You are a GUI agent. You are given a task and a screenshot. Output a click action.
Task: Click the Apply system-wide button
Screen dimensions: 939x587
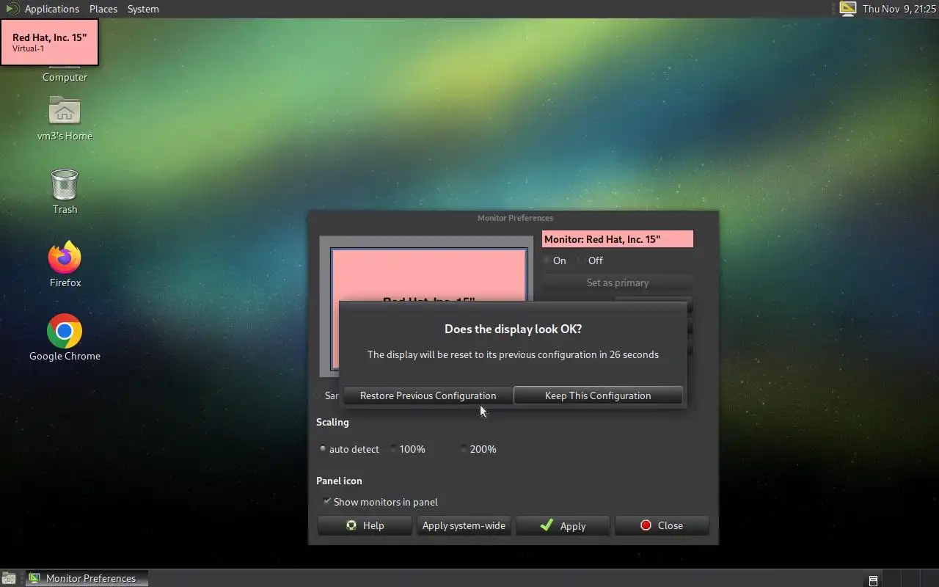tap(464, 525)
